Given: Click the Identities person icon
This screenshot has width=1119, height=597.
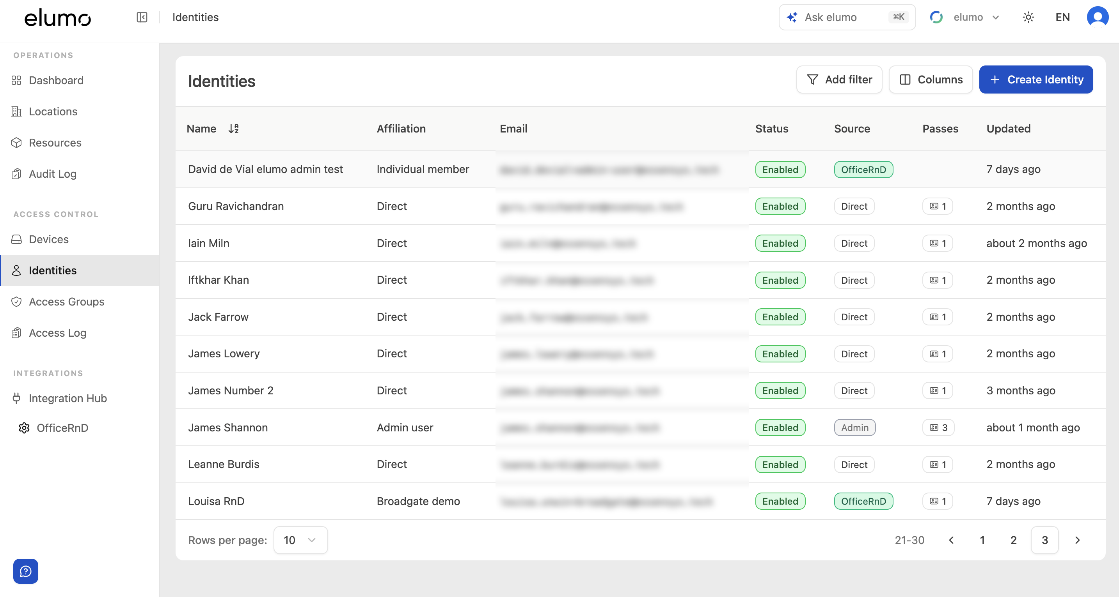Looking at the screenshot, I should click(16, 270).
